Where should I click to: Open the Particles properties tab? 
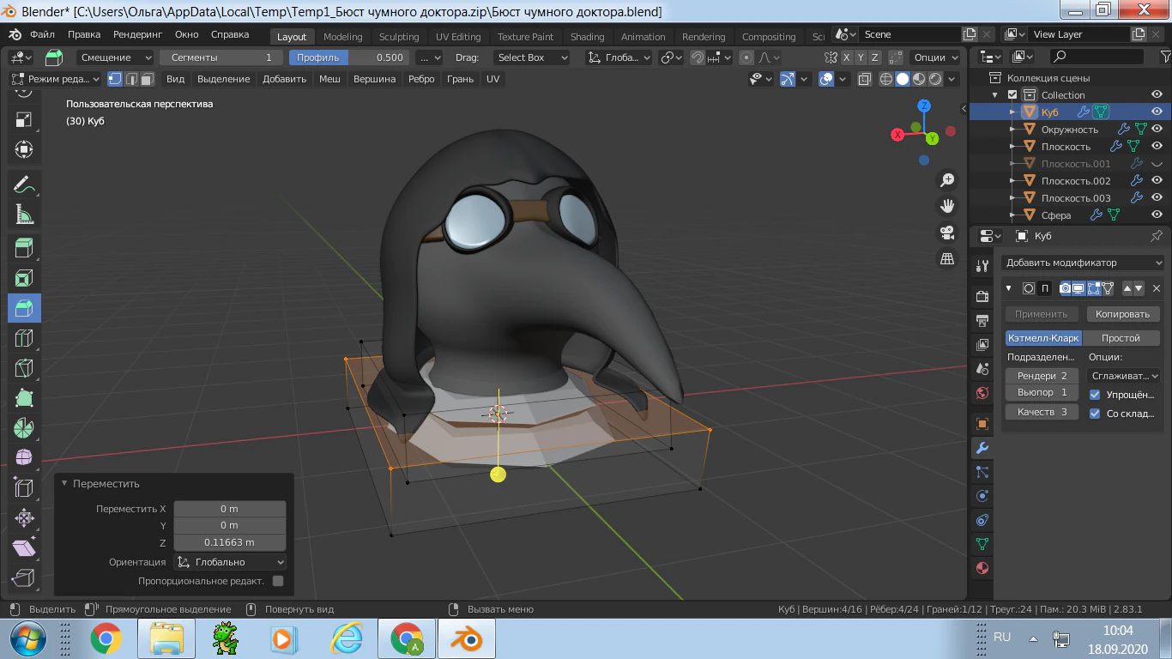click(x=982, y=472)
